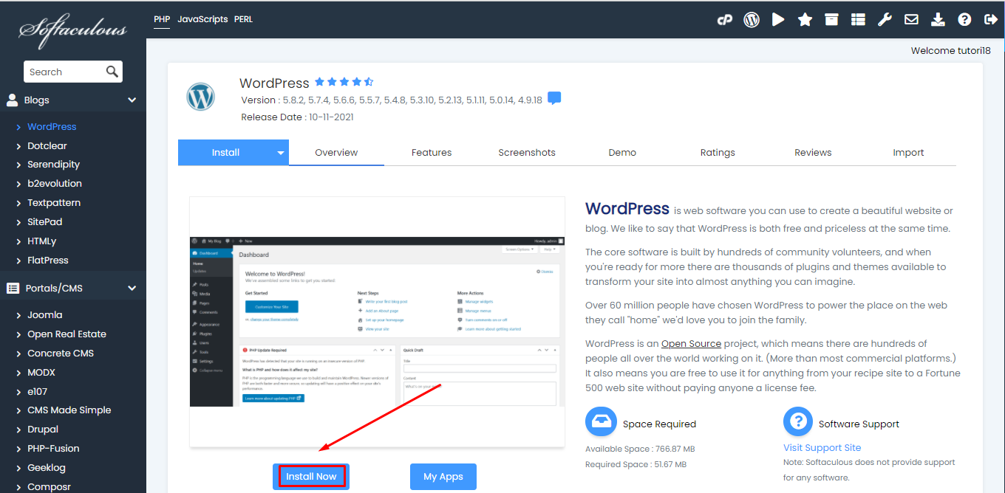Select HTMLy in the sidebar
This screenshot has height=493, width=1005.
pyautogui.click(x=41, y=241)
